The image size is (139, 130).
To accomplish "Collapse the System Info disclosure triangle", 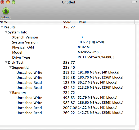I will click(x=6, y=32).
